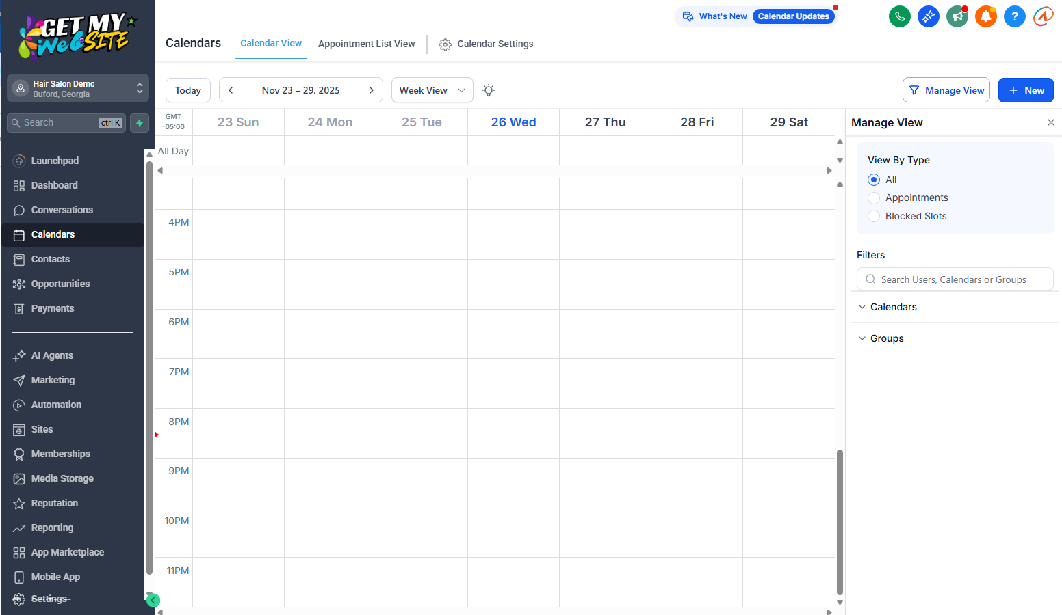This screenshot has width=1062, height=615.
Task: Go to previous week with left arrow
Action: (x=231, y=90)
